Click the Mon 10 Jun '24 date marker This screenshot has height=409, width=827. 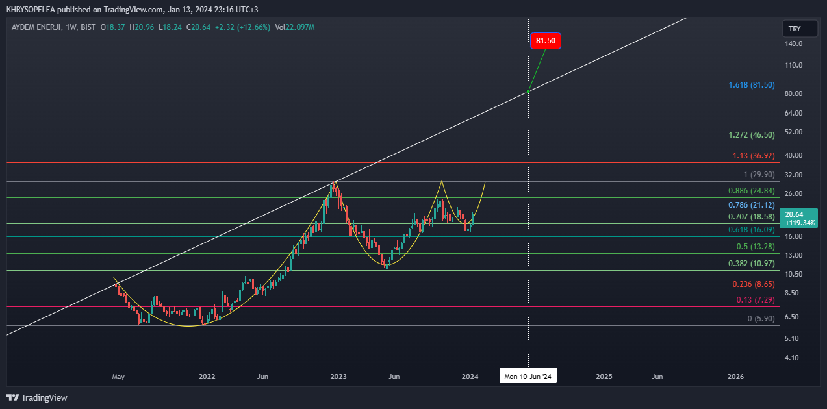[x=528, y=377]
